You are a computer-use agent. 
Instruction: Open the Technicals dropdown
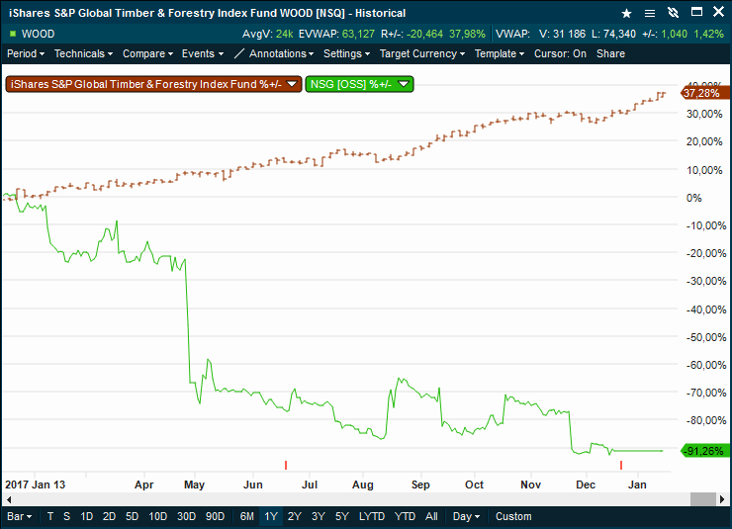click(83, 53)
